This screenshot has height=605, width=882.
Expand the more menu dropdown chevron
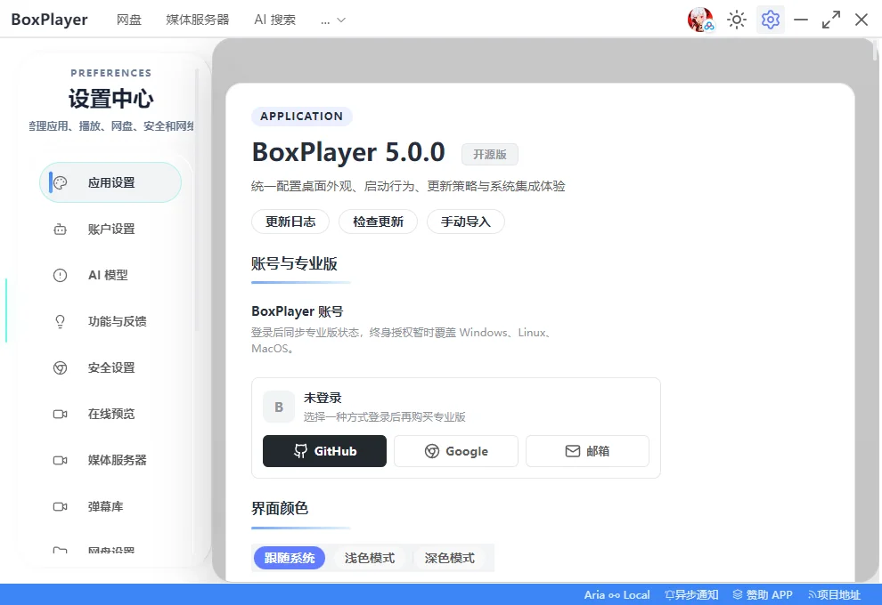click(341, 20)
